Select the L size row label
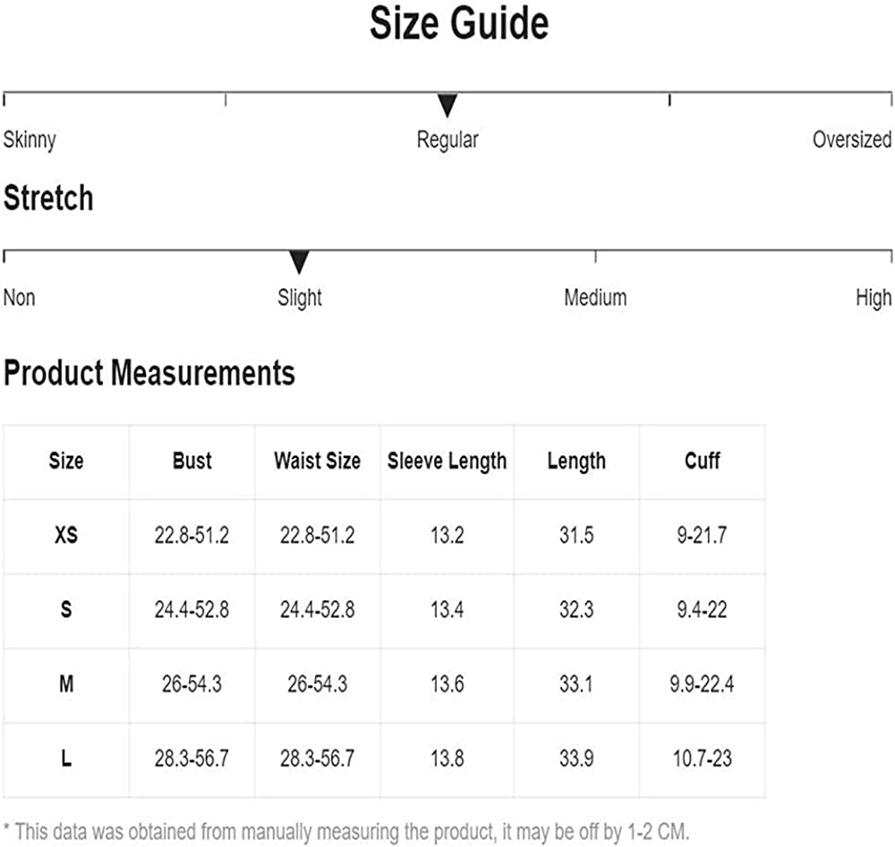Screen dimensions: 895x847 tap(66, 759)
